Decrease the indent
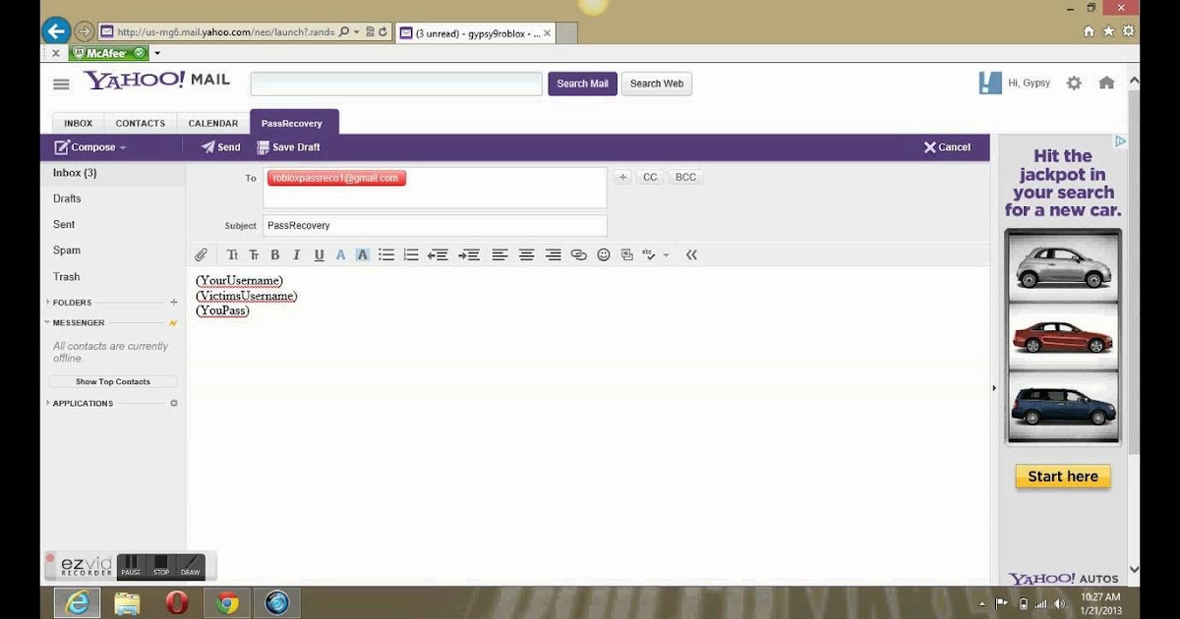 click(x=438, y=255)
